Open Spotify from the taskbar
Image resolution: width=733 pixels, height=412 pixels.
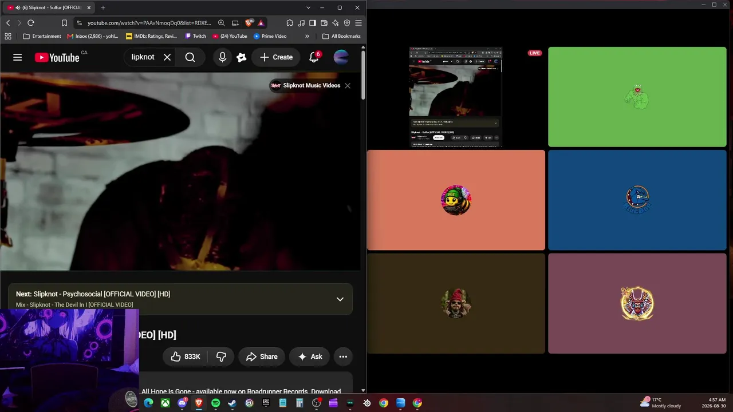[x=215, y=403]
